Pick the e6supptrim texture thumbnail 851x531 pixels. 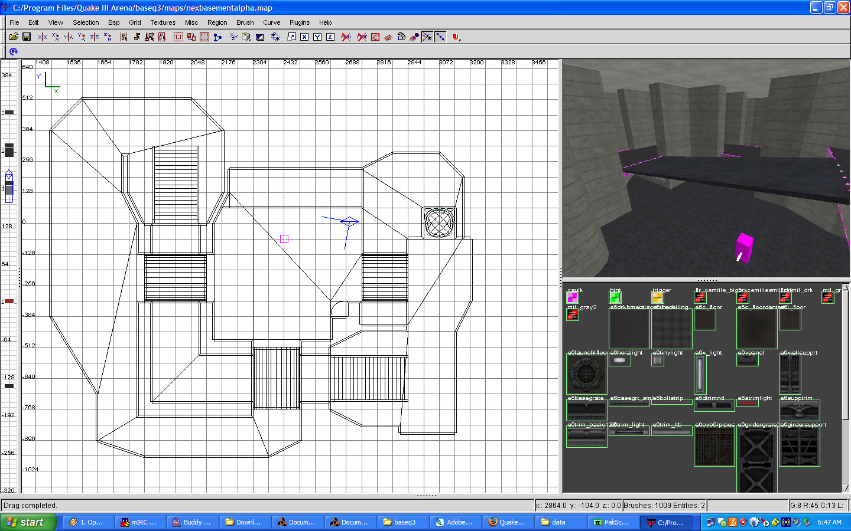pyautogui.click(x=800, y=411)
